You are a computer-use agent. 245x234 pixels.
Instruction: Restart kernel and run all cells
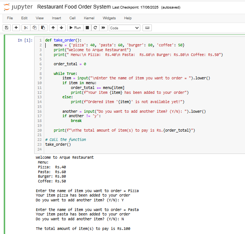tap(103, 28)
